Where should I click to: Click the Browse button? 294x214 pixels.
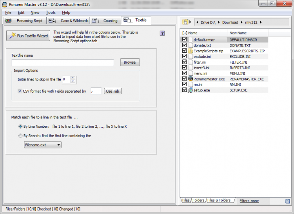click(130, 62)
